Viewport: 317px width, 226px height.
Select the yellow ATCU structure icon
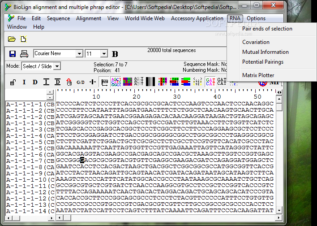click(197, 82)
